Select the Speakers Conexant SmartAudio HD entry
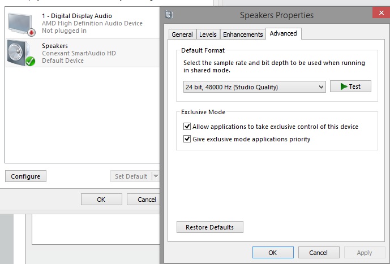The width and height of the screenshot is (390, 264). click(x=79, y=53)
